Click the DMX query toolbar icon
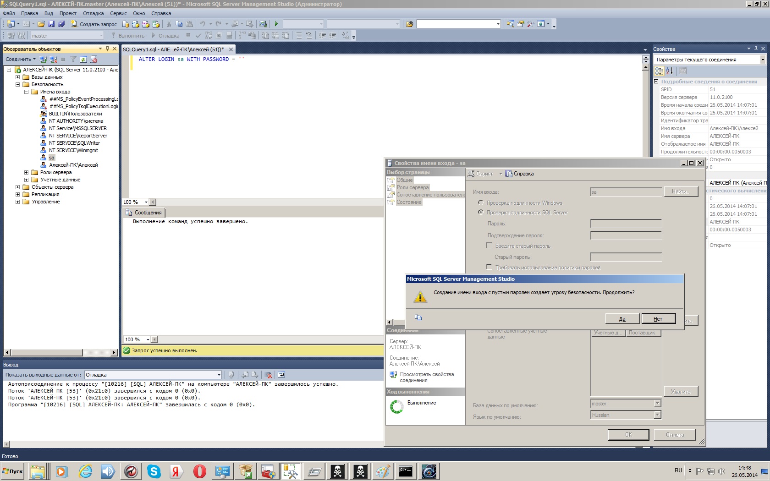 point(146,24)
